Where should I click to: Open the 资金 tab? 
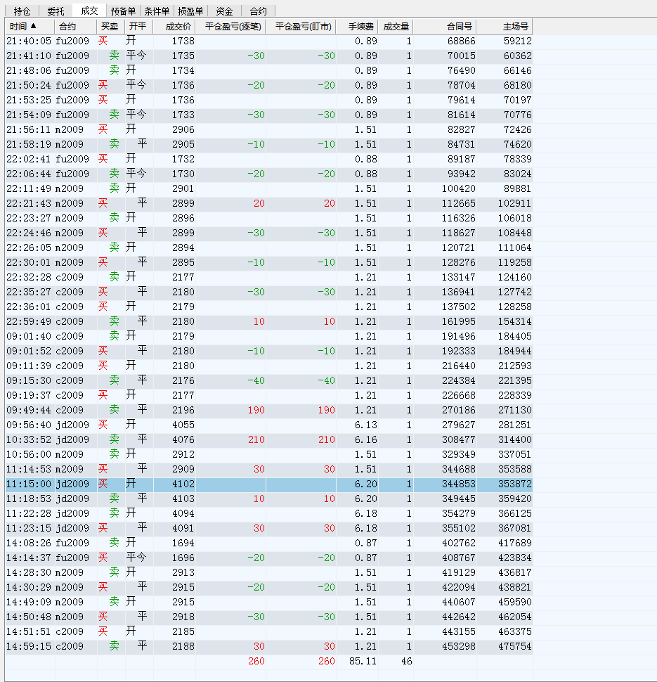coord(224,11)
